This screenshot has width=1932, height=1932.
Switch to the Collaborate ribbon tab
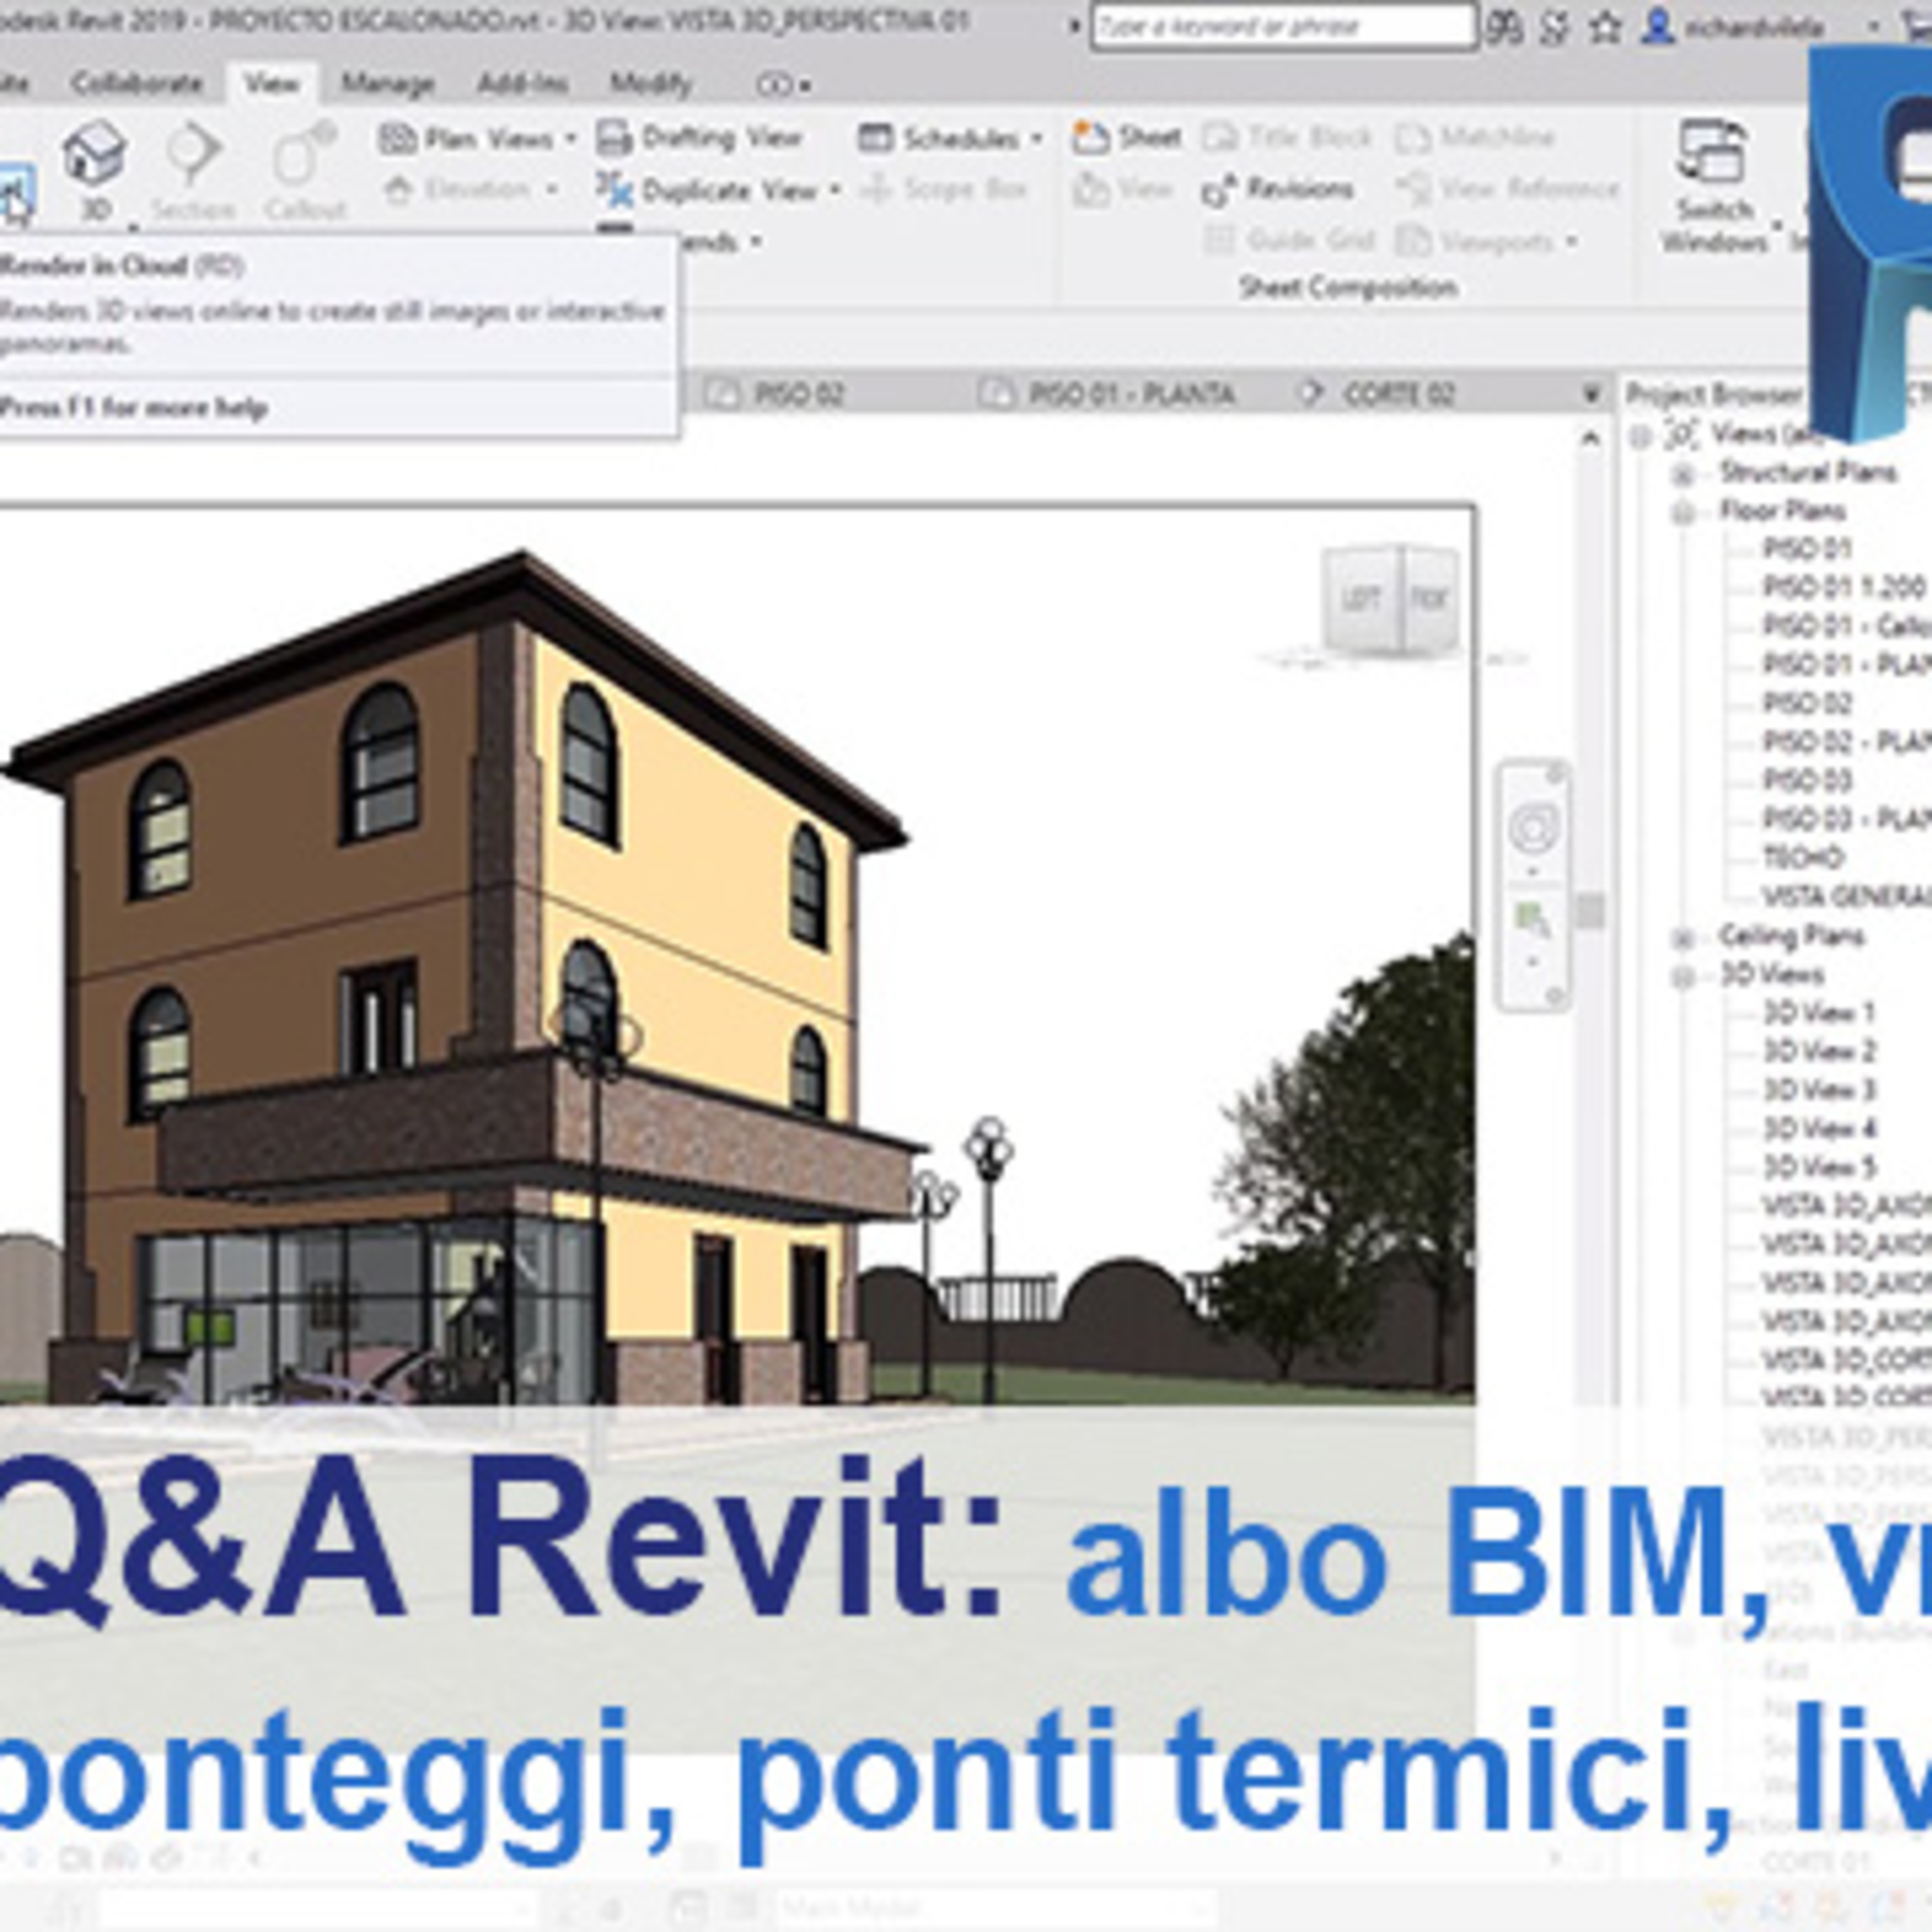click(x=137, y=84)
